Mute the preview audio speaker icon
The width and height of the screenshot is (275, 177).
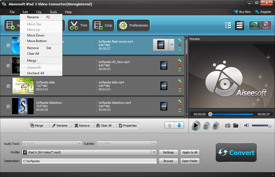(247, 125)
